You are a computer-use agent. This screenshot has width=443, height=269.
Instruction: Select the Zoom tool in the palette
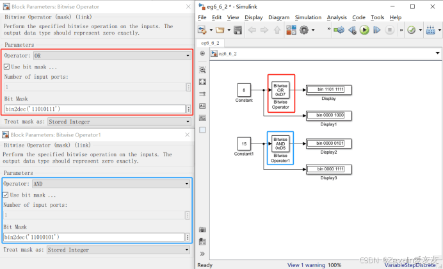[x=202, y=70]
